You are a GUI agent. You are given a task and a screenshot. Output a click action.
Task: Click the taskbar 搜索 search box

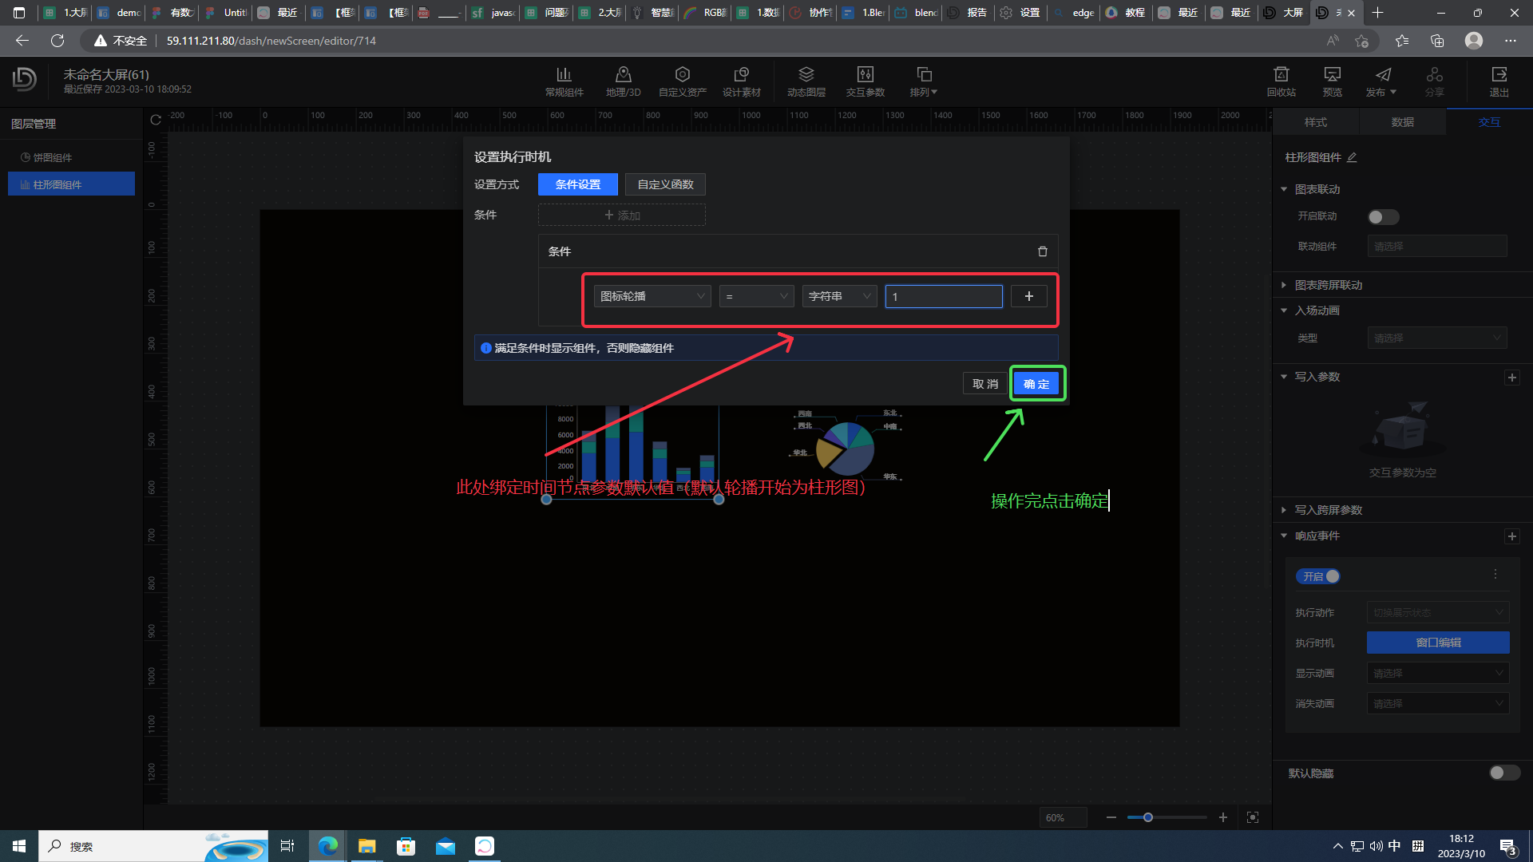tap(153, 846)
